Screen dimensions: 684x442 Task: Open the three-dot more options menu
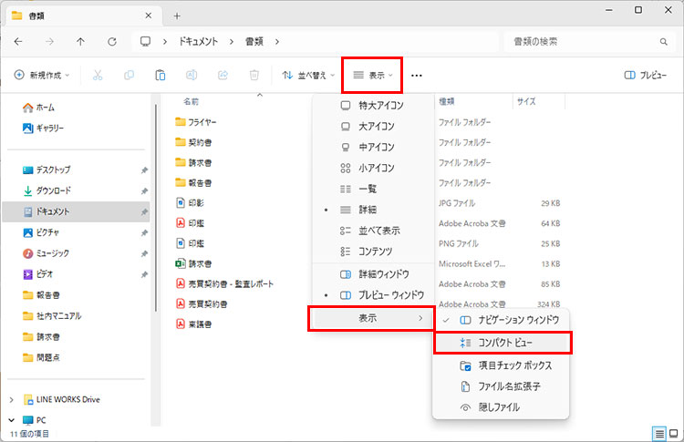417,76
